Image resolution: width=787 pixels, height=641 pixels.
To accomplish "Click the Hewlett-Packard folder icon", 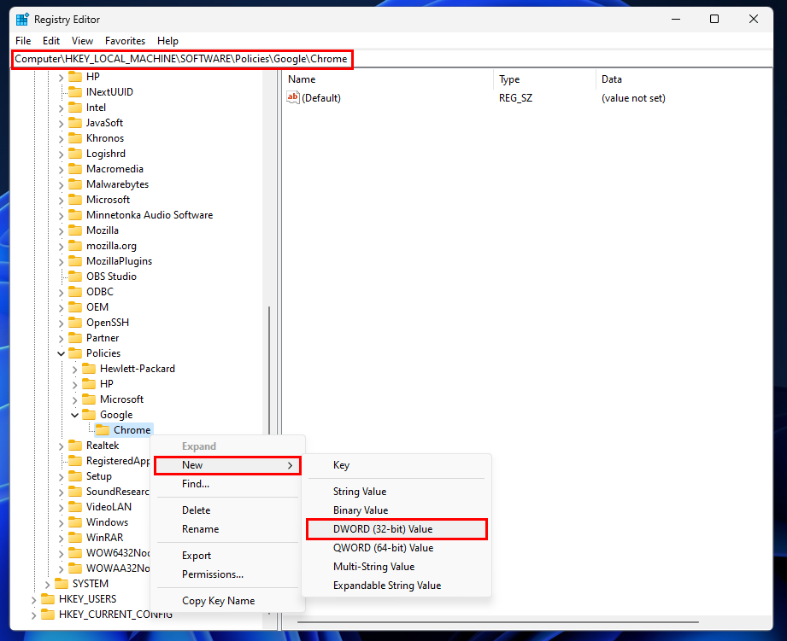I will pyautogui.click(x=89, y=369).
